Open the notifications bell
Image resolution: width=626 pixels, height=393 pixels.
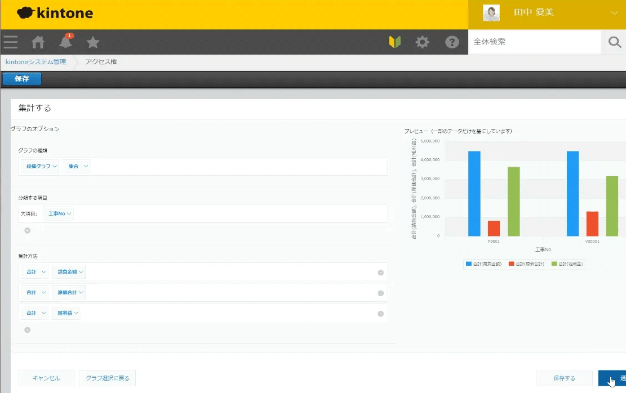point(65,42)
